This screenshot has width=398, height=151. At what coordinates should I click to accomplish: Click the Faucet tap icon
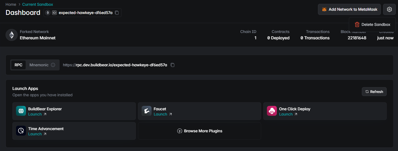coord(147,111)
